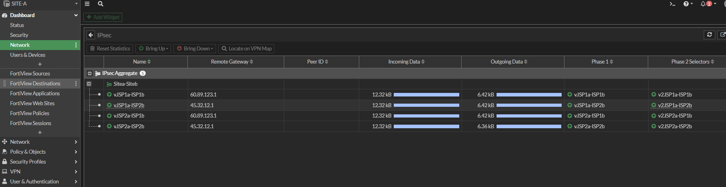Refresh the IPsec widget
This screenshot has width=726, height=187.
pos(709,35)
